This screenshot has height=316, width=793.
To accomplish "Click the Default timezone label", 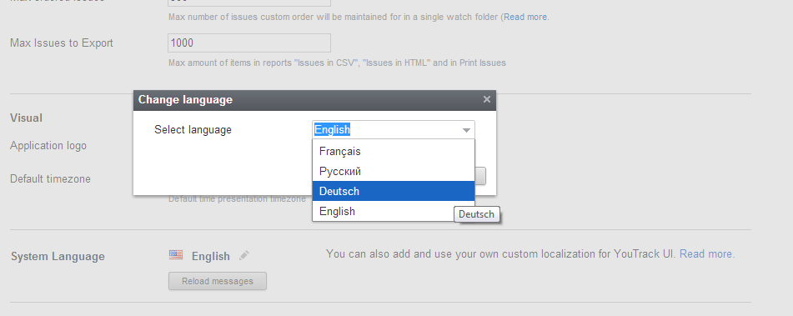I will [x=50, y=179].
